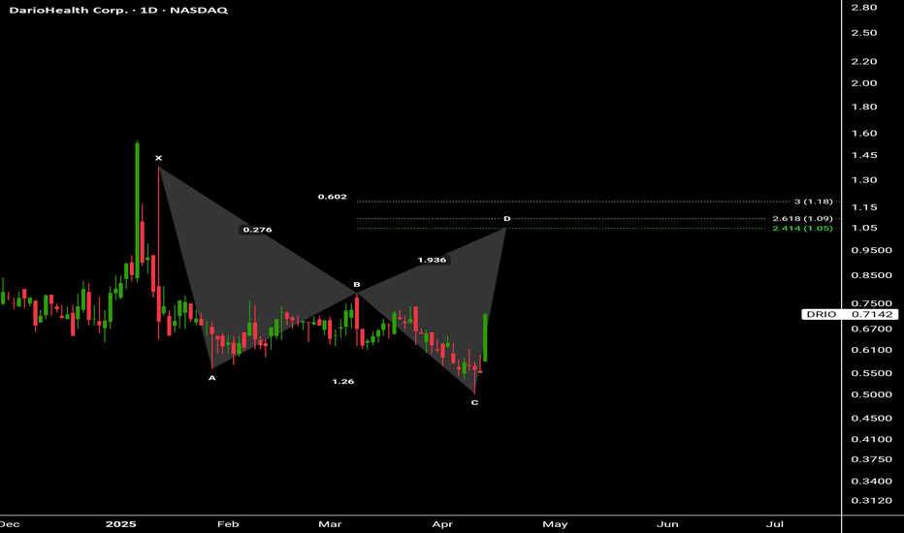The height and width of the screenshot is (533, 904).
Task: Click the 2.00 price axis value
Action: [x=864, y=83]
